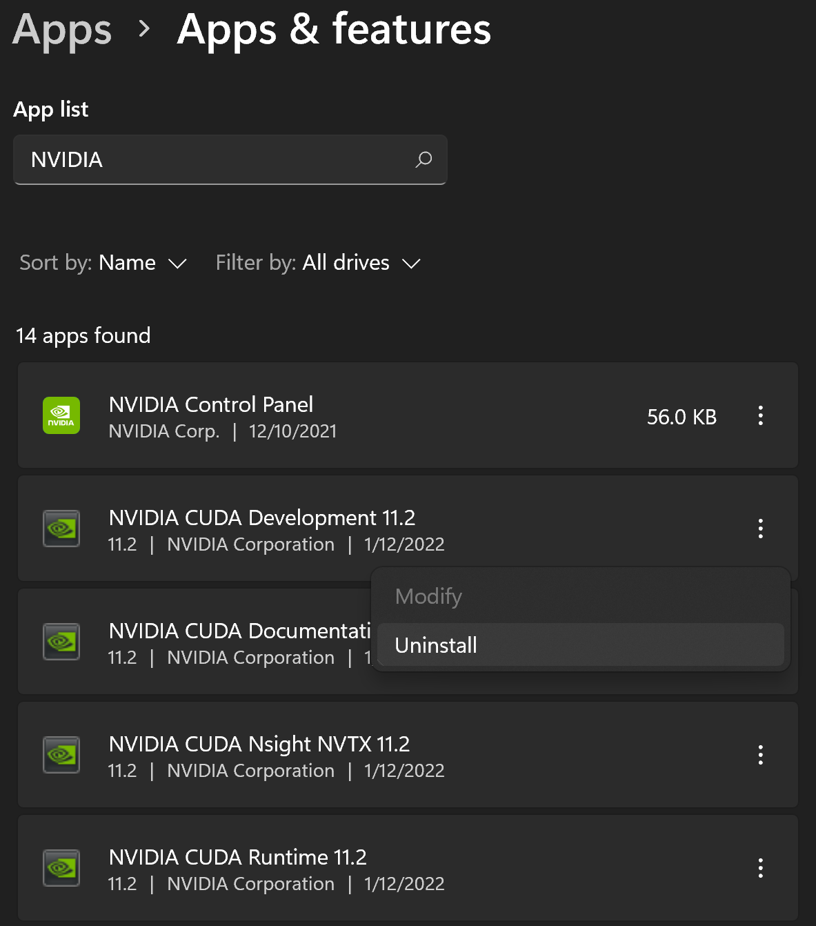Screen dimensions: 816x926
Task: Click the 14 apps found text
Action: click(x=83, y=336)
